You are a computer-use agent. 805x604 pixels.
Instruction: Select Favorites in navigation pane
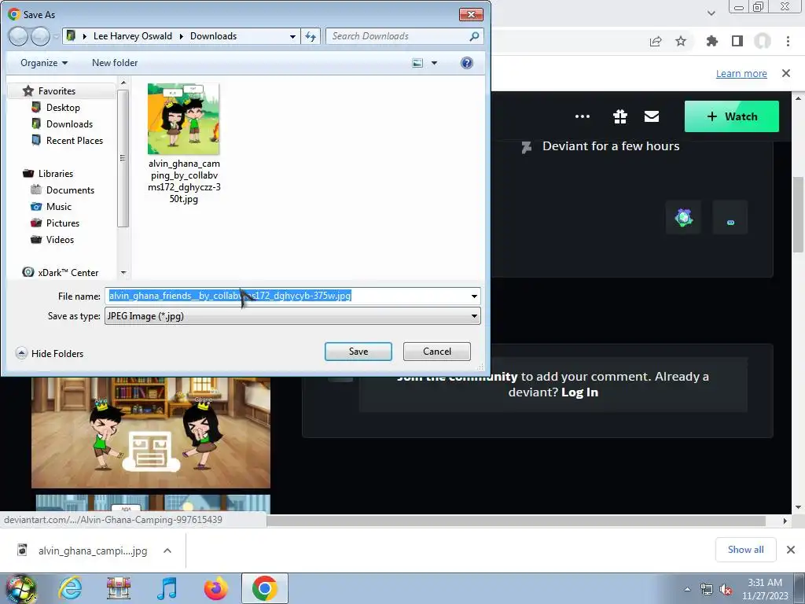57,91
